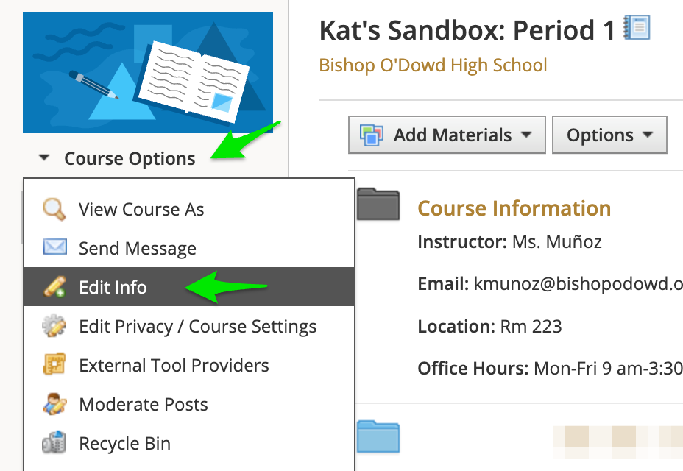
Task: Select Moderate Posts in Course Options menu
Action: [144, 404]
